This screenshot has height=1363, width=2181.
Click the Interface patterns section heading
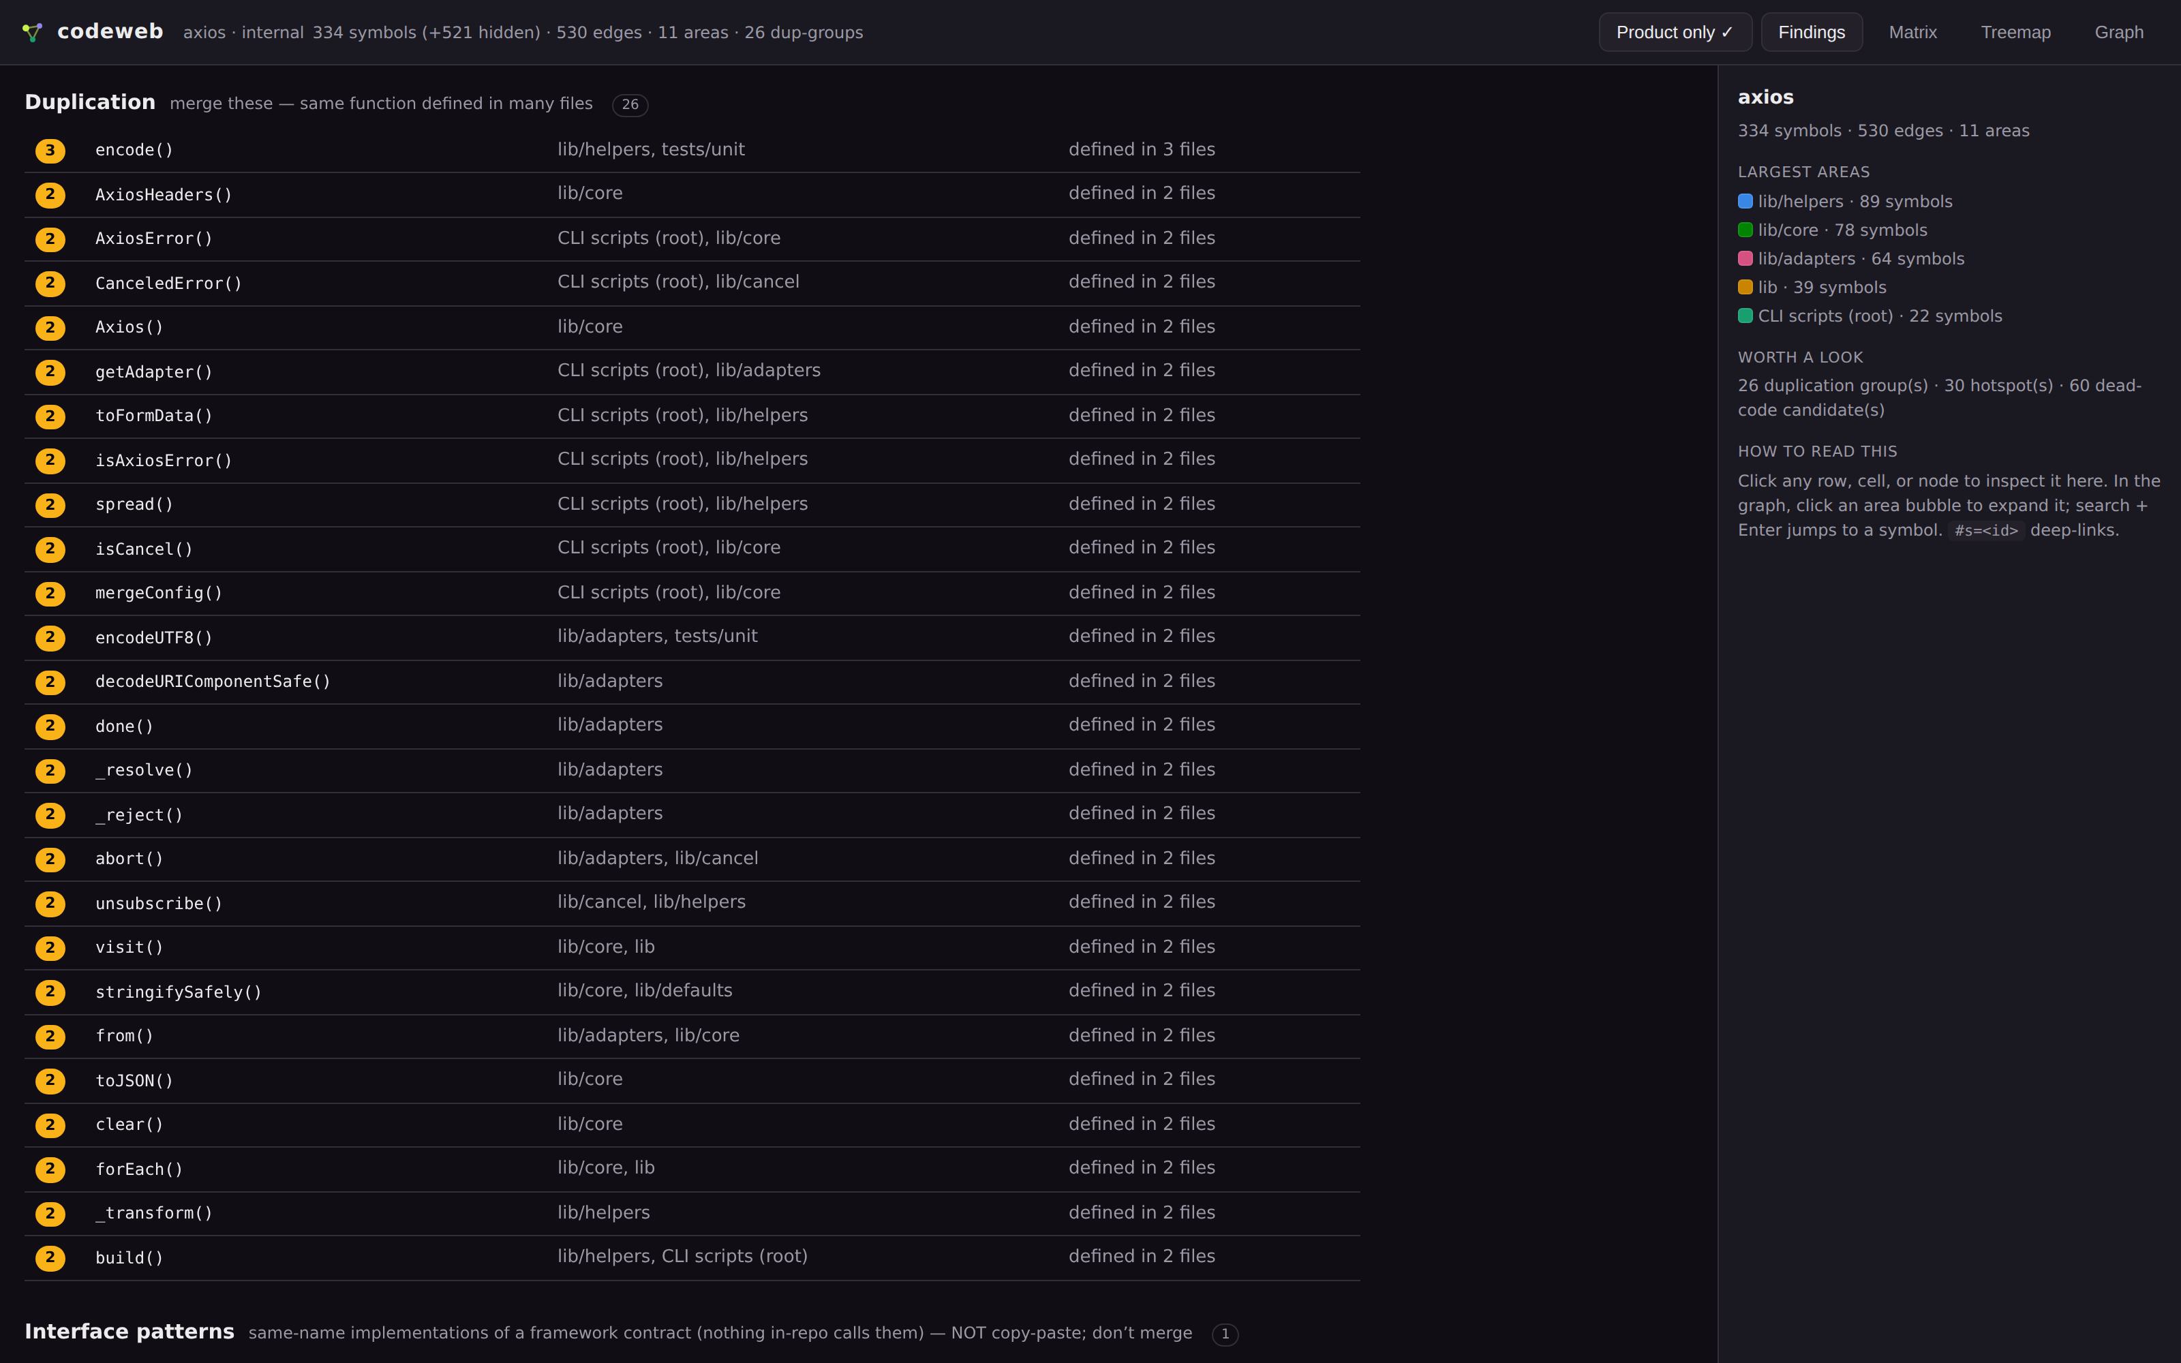(129, 1332)
